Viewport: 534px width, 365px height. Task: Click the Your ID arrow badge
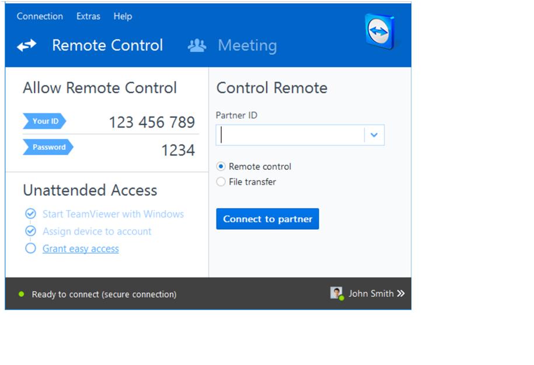pos(44,121)
